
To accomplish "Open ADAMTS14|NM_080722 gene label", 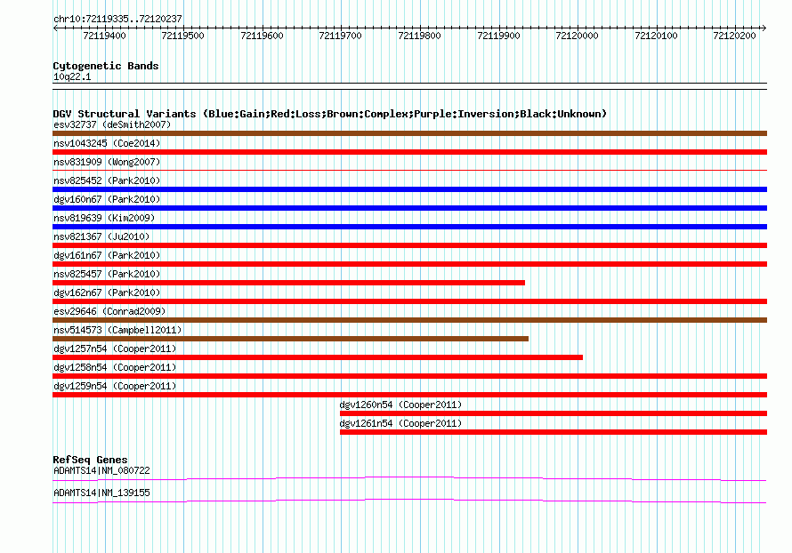I will (x=101, y=470).
